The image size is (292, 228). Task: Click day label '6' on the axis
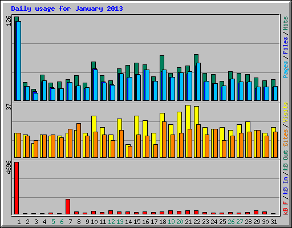[62, 222]
